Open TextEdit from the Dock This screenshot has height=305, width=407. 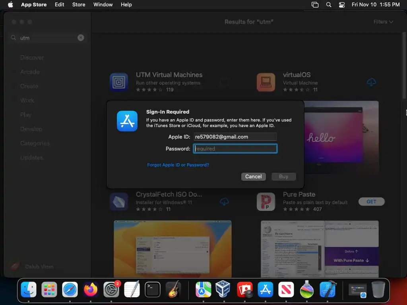(132, 290)
